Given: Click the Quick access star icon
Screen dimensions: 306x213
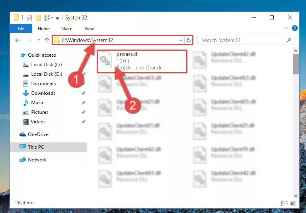Looking at the screenshot, I should 23,55.
